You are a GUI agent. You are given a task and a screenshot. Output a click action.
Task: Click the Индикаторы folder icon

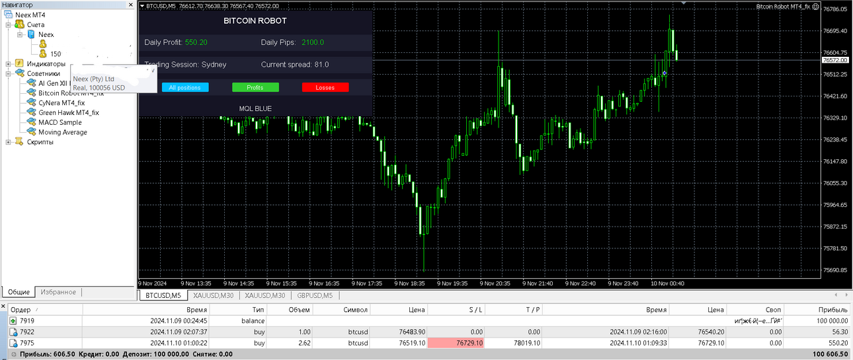(19, 64)
